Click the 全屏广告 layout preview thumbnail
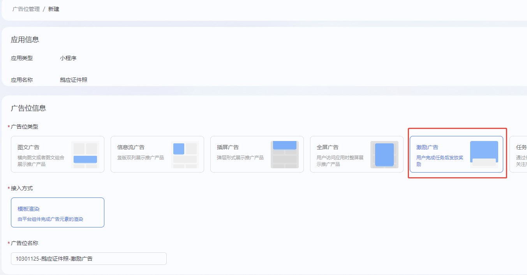This screenshot has width=527, height=275. point(384,155)
